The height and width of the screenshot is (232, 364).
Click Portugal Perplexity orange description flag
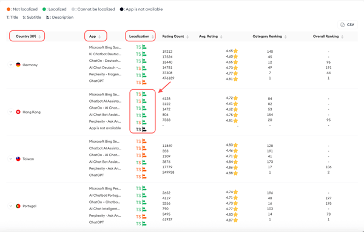144,216
